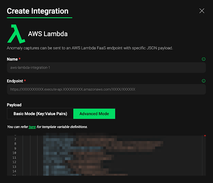Click line number 10 in editor gutter
The width and height of the screenshot is (213, 183).
point(15,153)
